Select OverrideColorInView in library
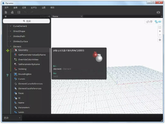Screen dimensions: 165x125 [28, 60]
